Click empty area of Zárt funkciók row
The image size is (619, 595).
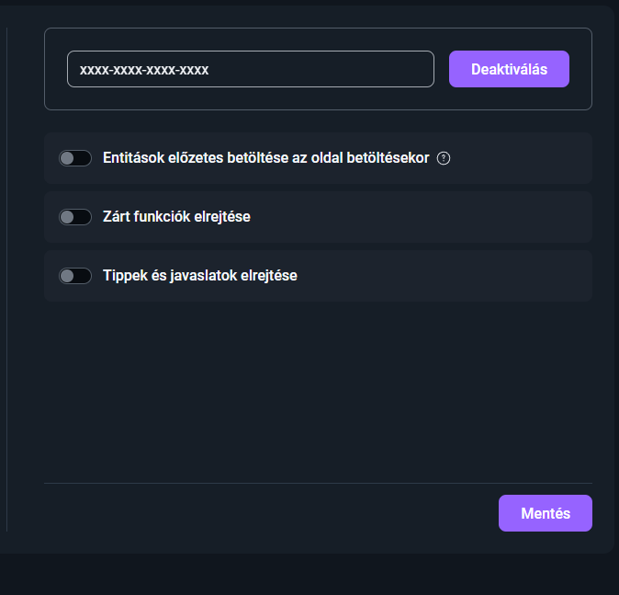coord(422,217)
